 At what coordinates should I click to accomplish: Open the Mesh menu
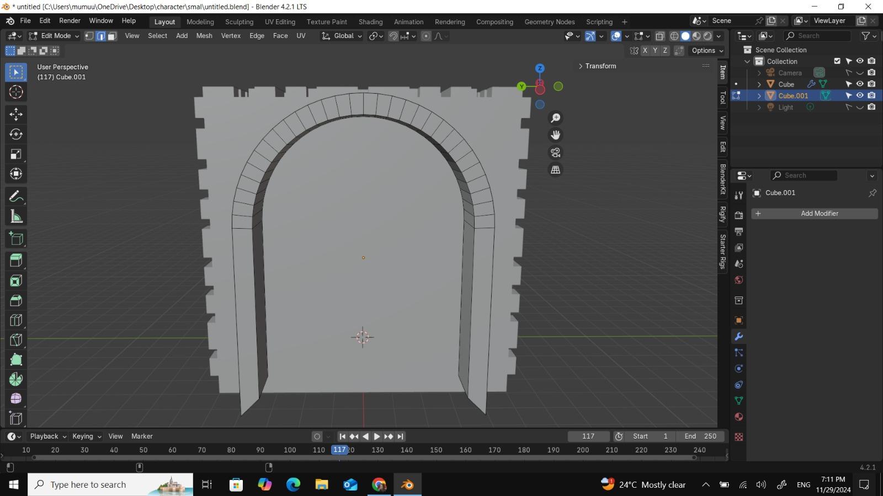pos(204,36)
